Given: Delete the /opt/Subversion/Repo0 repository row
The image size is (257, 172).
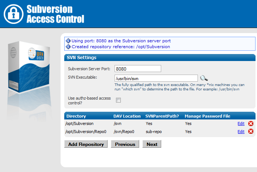Looking at the screenshot, I should coord(251,131).
